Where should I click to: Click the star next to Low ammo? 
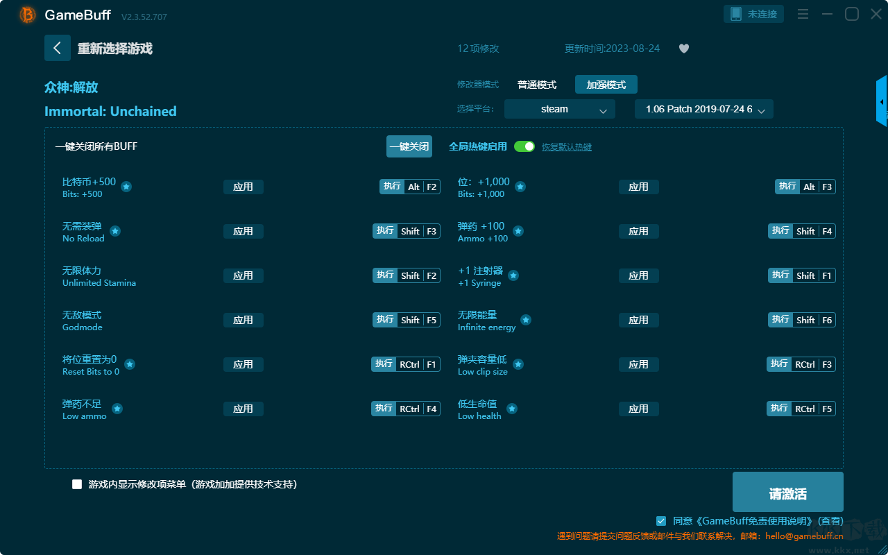click(x=117, y=409)
